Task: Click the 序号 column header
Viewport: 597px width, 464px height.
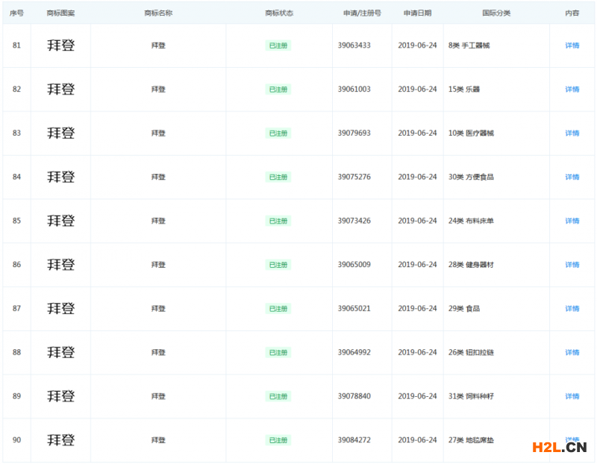Action: (x=16, y=13)
